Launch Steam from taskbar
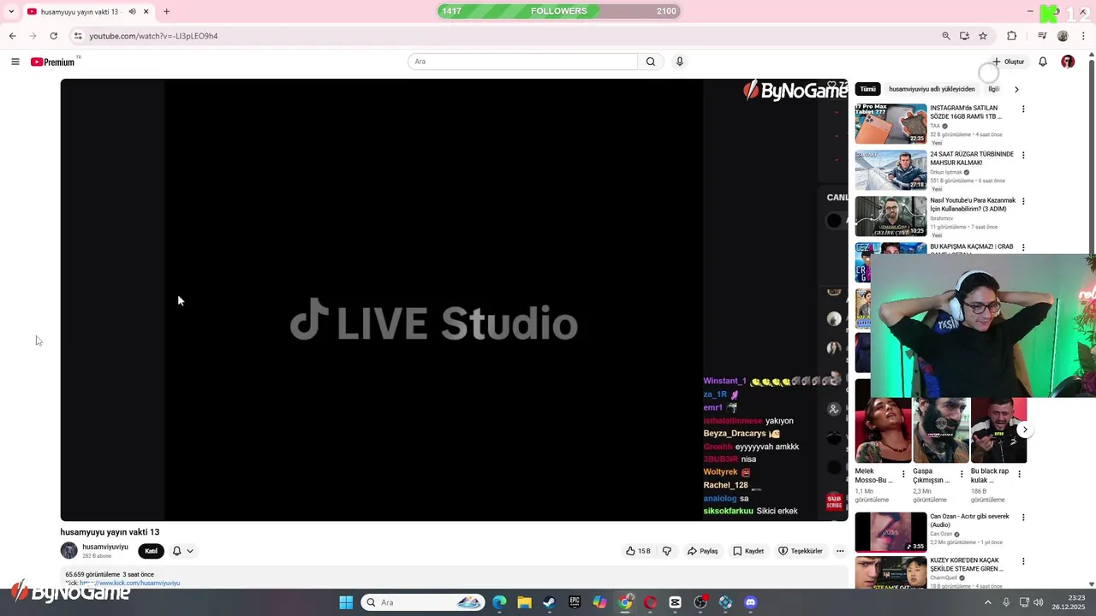Screen dimensions: 1096x616 pyautogui.click(x=549, y=602)
